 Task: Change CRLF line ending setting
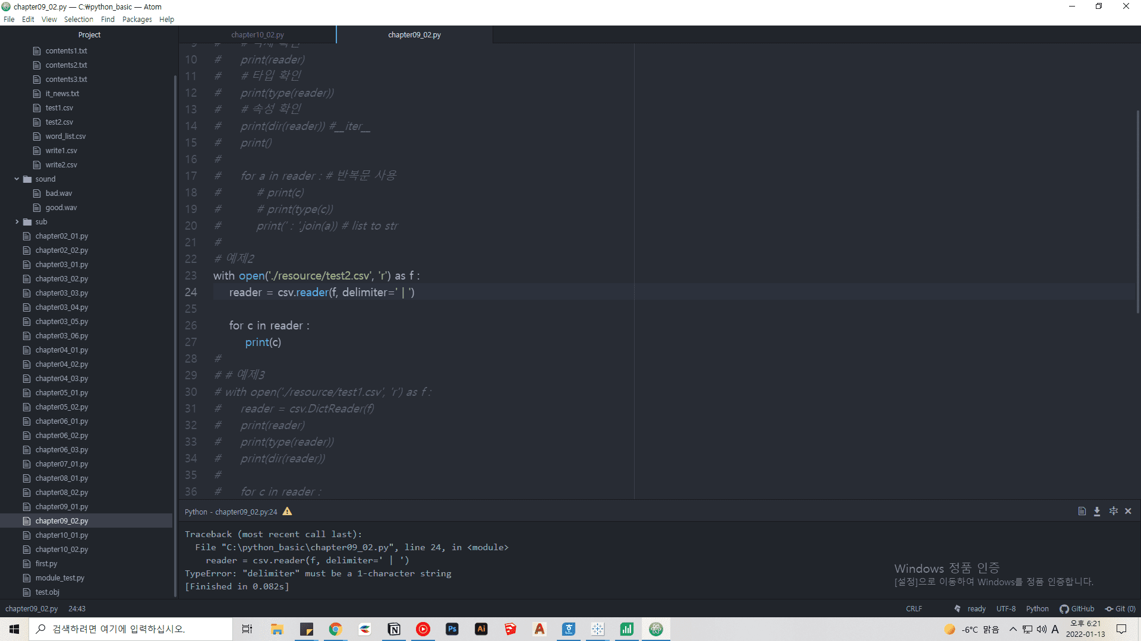913,608
